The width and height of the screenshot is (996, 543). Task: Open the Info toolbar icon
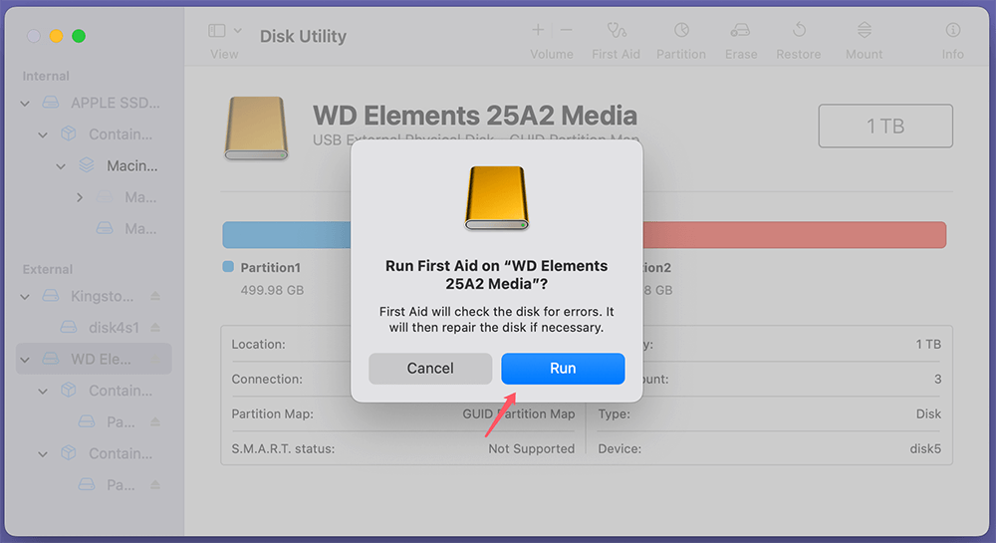click(953, 30)
